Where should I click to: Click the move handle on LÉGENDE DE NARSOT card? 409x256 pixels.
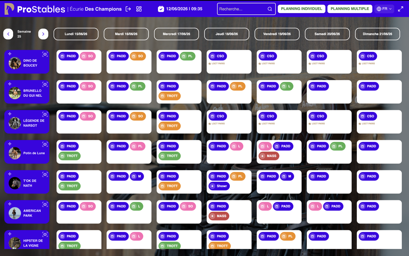pos(10,114)
